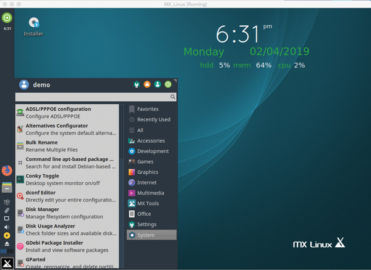Switch to the second workspace
The height and width of the screenshot is (270, 371).
pos(10,251)
